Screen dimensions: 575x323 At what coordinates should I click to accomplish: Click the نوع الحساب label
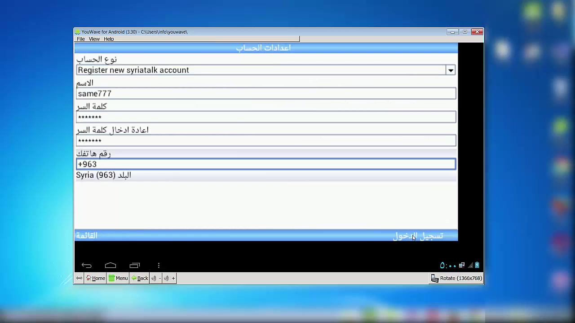[97, 59]
